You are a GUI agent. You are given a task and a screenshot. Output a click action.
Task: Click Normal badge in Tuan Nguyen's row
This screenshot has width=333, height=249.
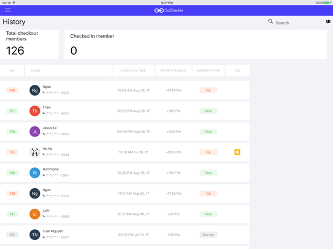(x=208, y=235)
